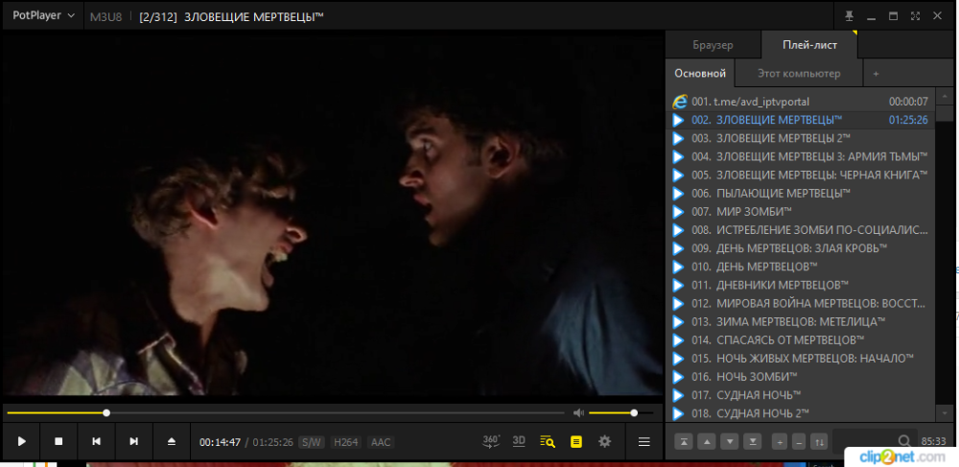The height and width of the screenshot is (467, 959).
Task: Click the video seek bar
Action: [285, 413]
